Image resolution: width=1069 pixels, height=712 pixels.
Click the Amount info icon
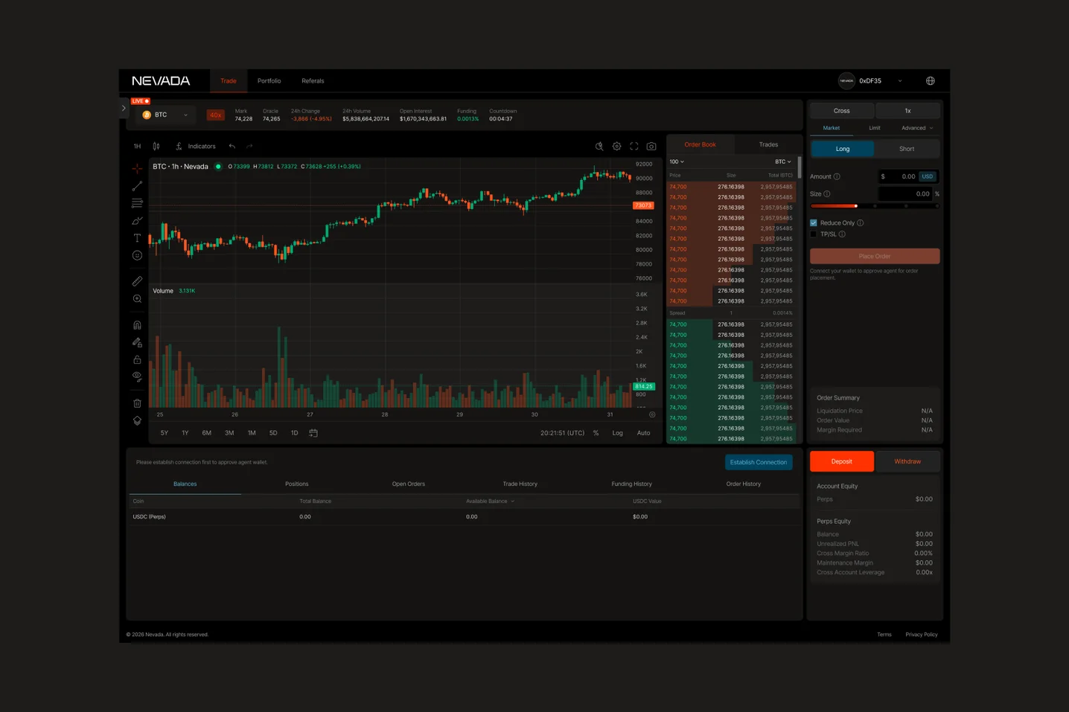(x=837, y=177)
